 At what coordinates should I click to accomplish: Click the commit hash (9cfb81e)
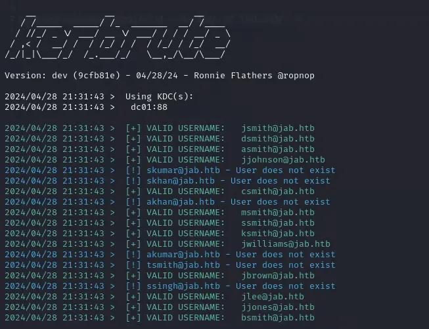tap(97, 76)
